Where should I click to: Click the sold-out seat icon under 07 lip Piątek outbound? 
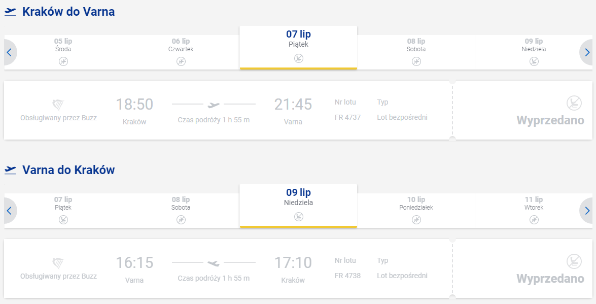point(298,58)
